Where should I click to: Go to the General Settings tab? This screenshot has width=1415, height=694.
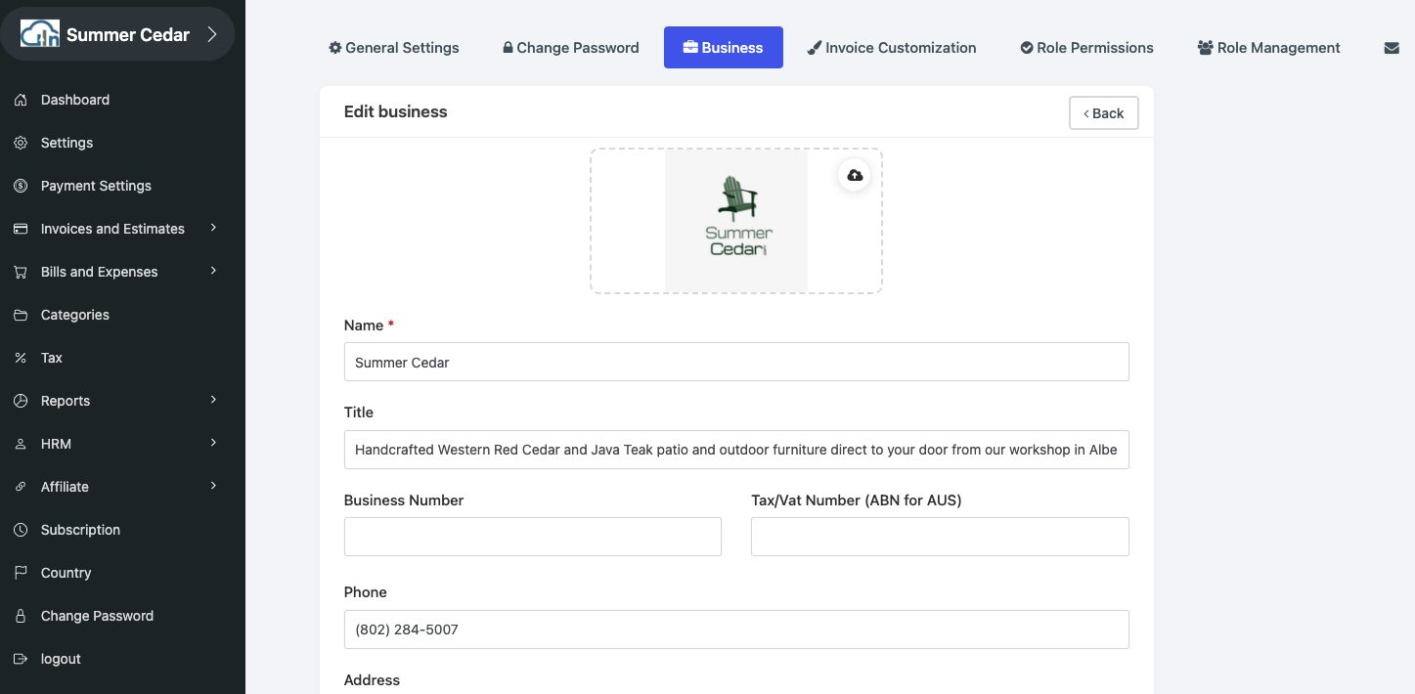[x=393, y=48]
